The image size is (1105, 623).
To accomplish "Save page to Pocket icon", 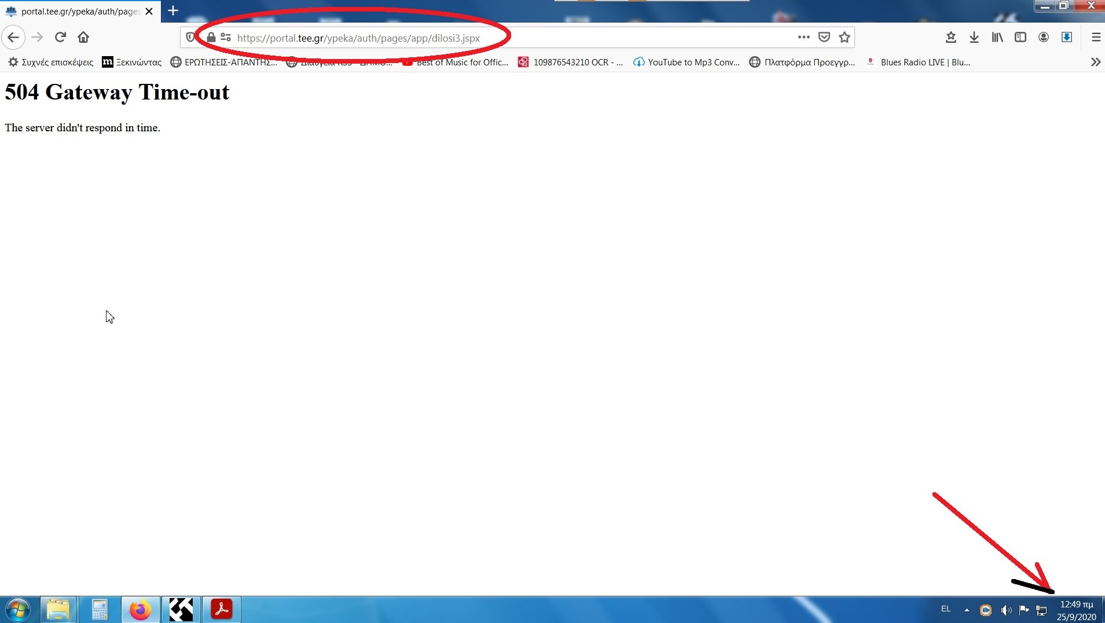I will (824, 38).
